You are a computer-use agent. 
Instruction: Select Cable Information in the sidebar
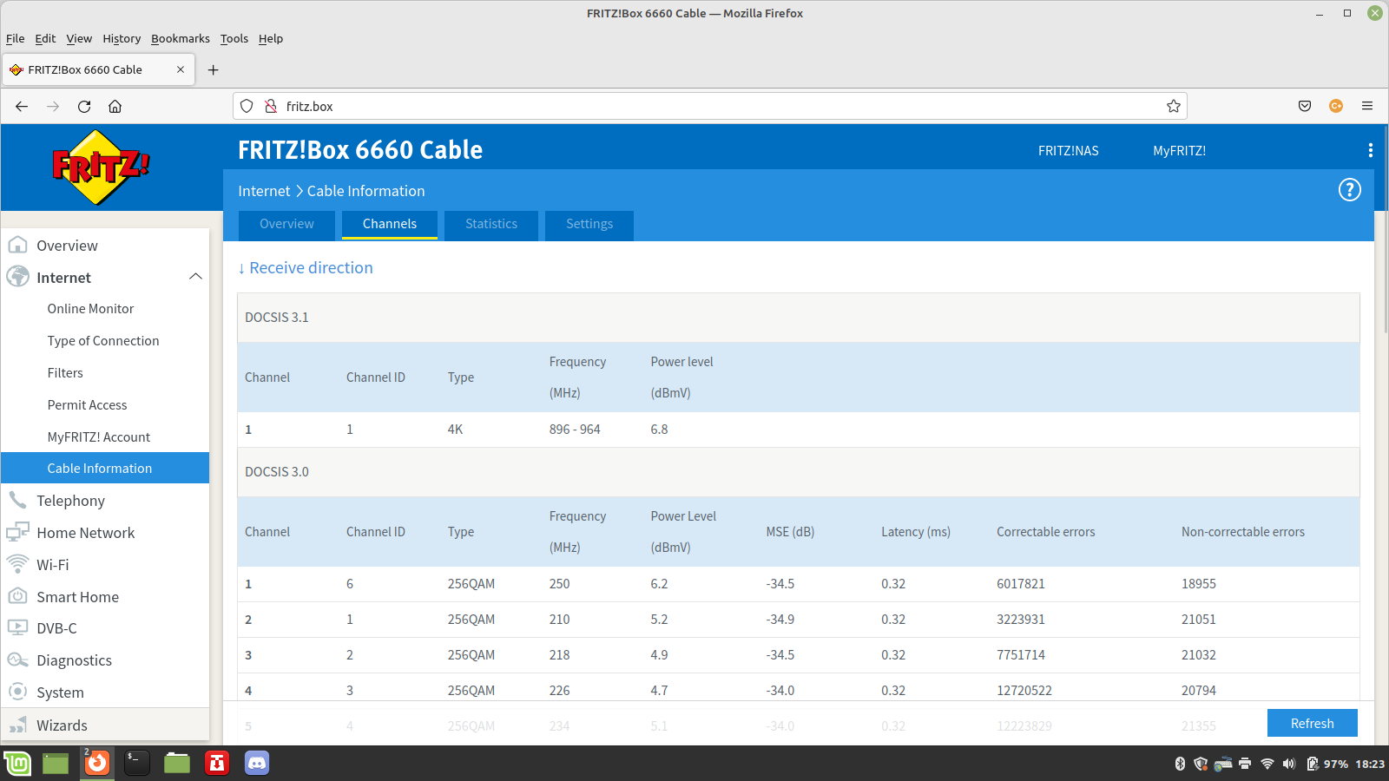(105, 468)
